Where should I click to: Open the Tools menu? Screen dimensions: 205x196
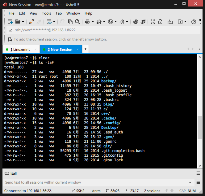46,13
